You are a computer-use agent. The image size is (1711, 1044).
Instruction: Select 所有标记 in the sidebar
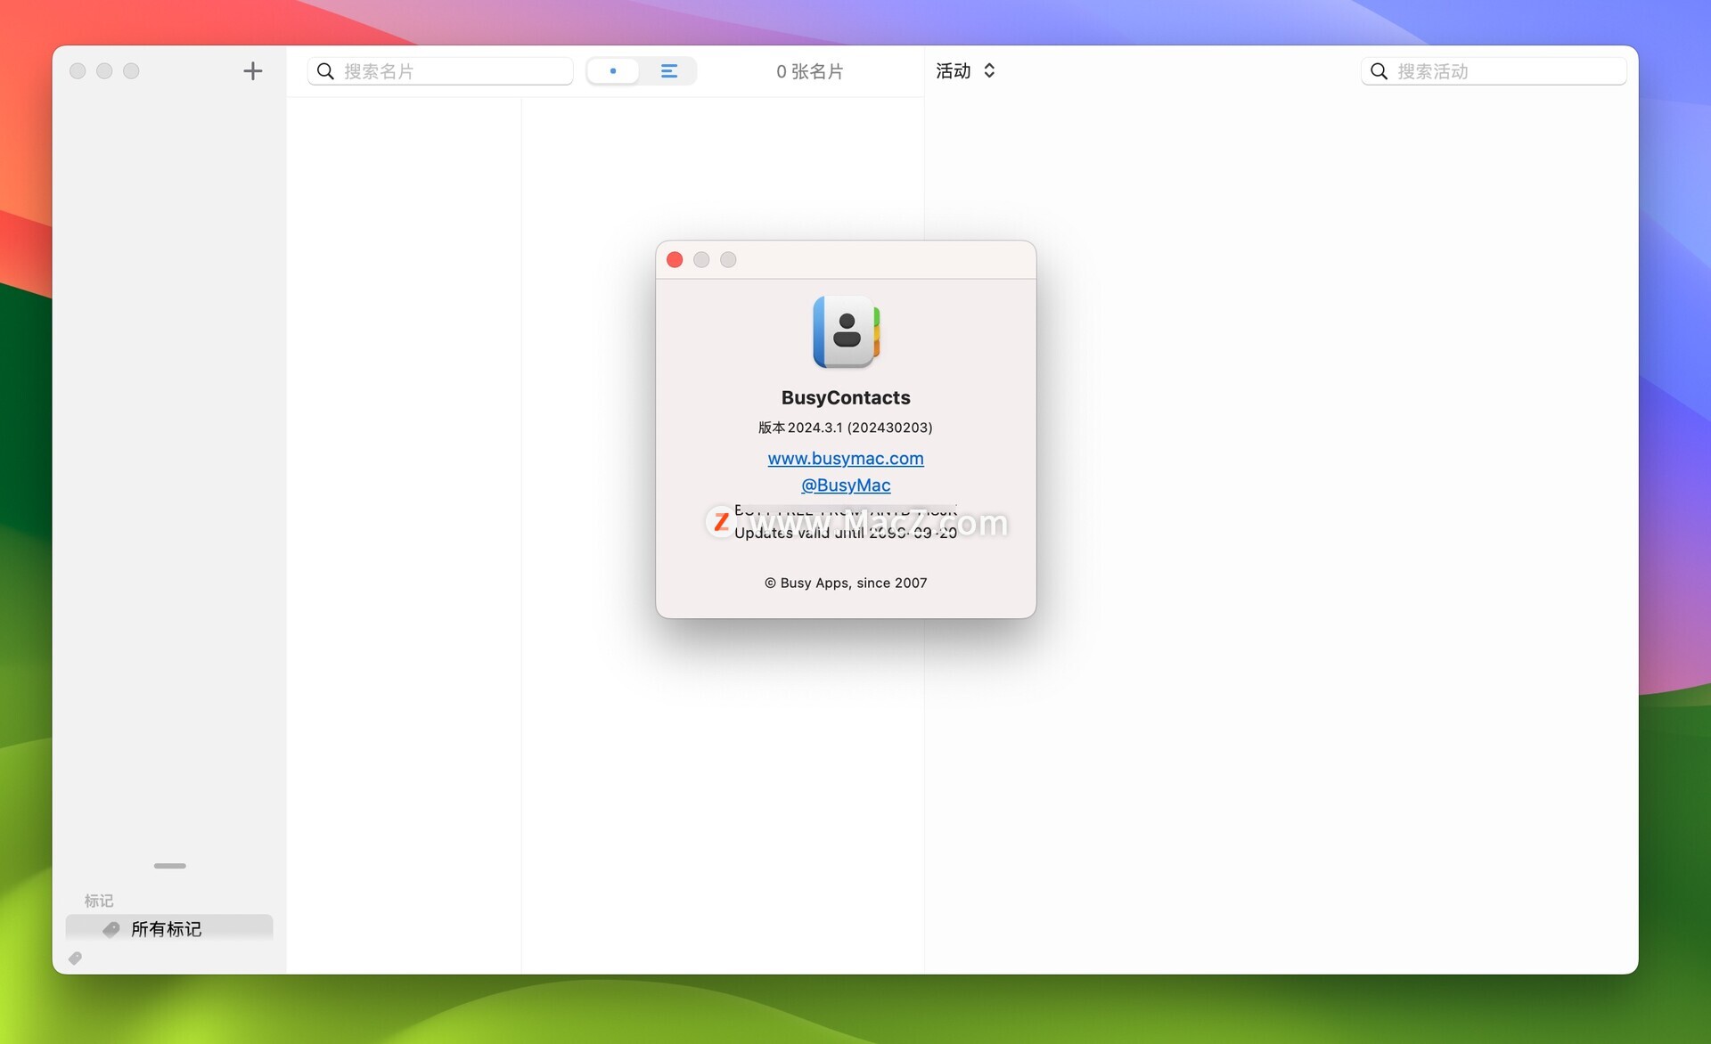(167, 929)
